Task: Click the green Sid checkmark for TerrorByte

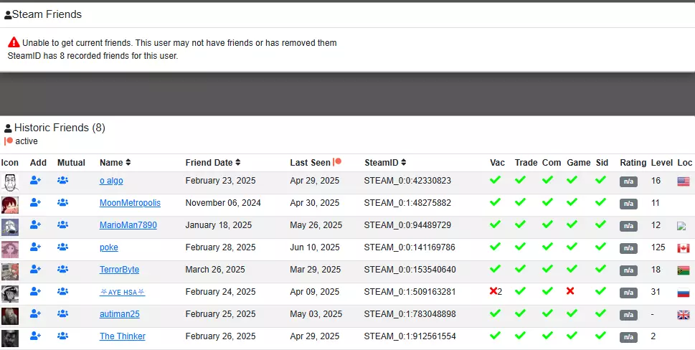Action: tap(600, 268)
